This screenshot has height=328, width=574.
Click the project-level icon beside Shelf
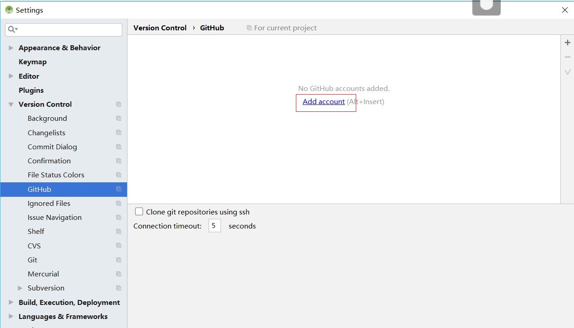[x=118, y=231]
